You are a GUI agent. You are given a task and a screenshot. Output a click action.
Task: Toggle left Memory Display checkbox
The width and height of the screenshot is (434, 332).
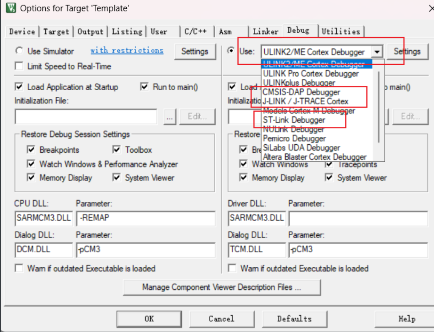[31, 177]
